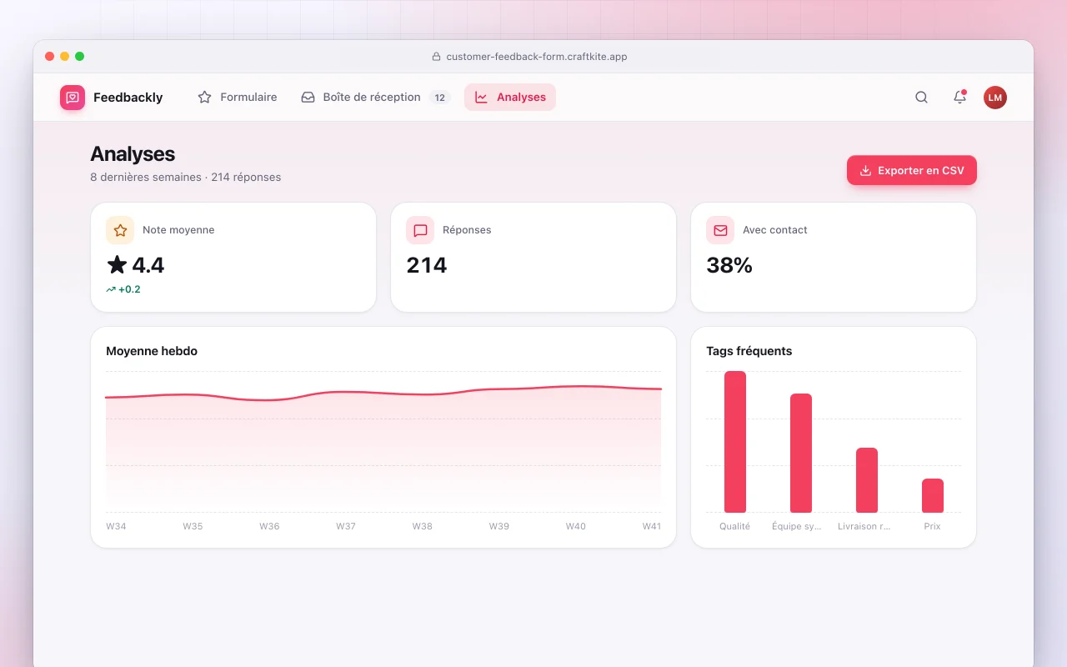This screenshot has height=667, width=1067.
Task: Click the chat bubble icon in Réponses card
Action: click(420, 230)
